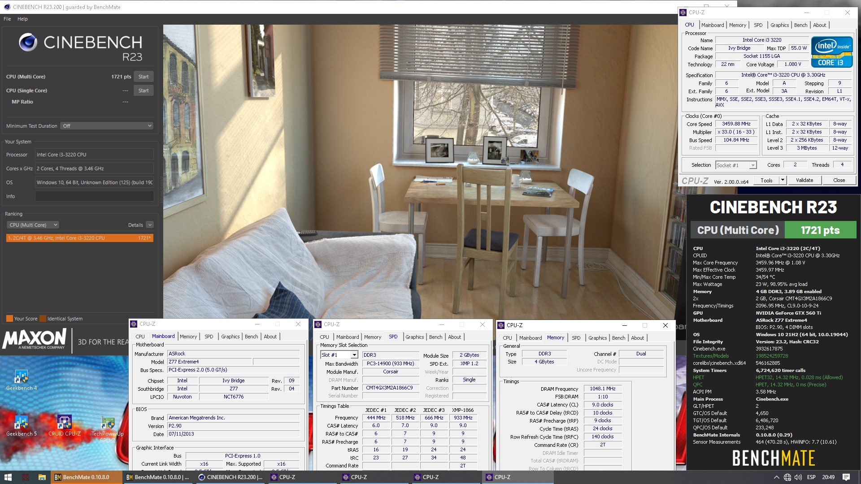Open the notification center icon
861x484 pixels.
pyautogui.click(x=846, y=477)
